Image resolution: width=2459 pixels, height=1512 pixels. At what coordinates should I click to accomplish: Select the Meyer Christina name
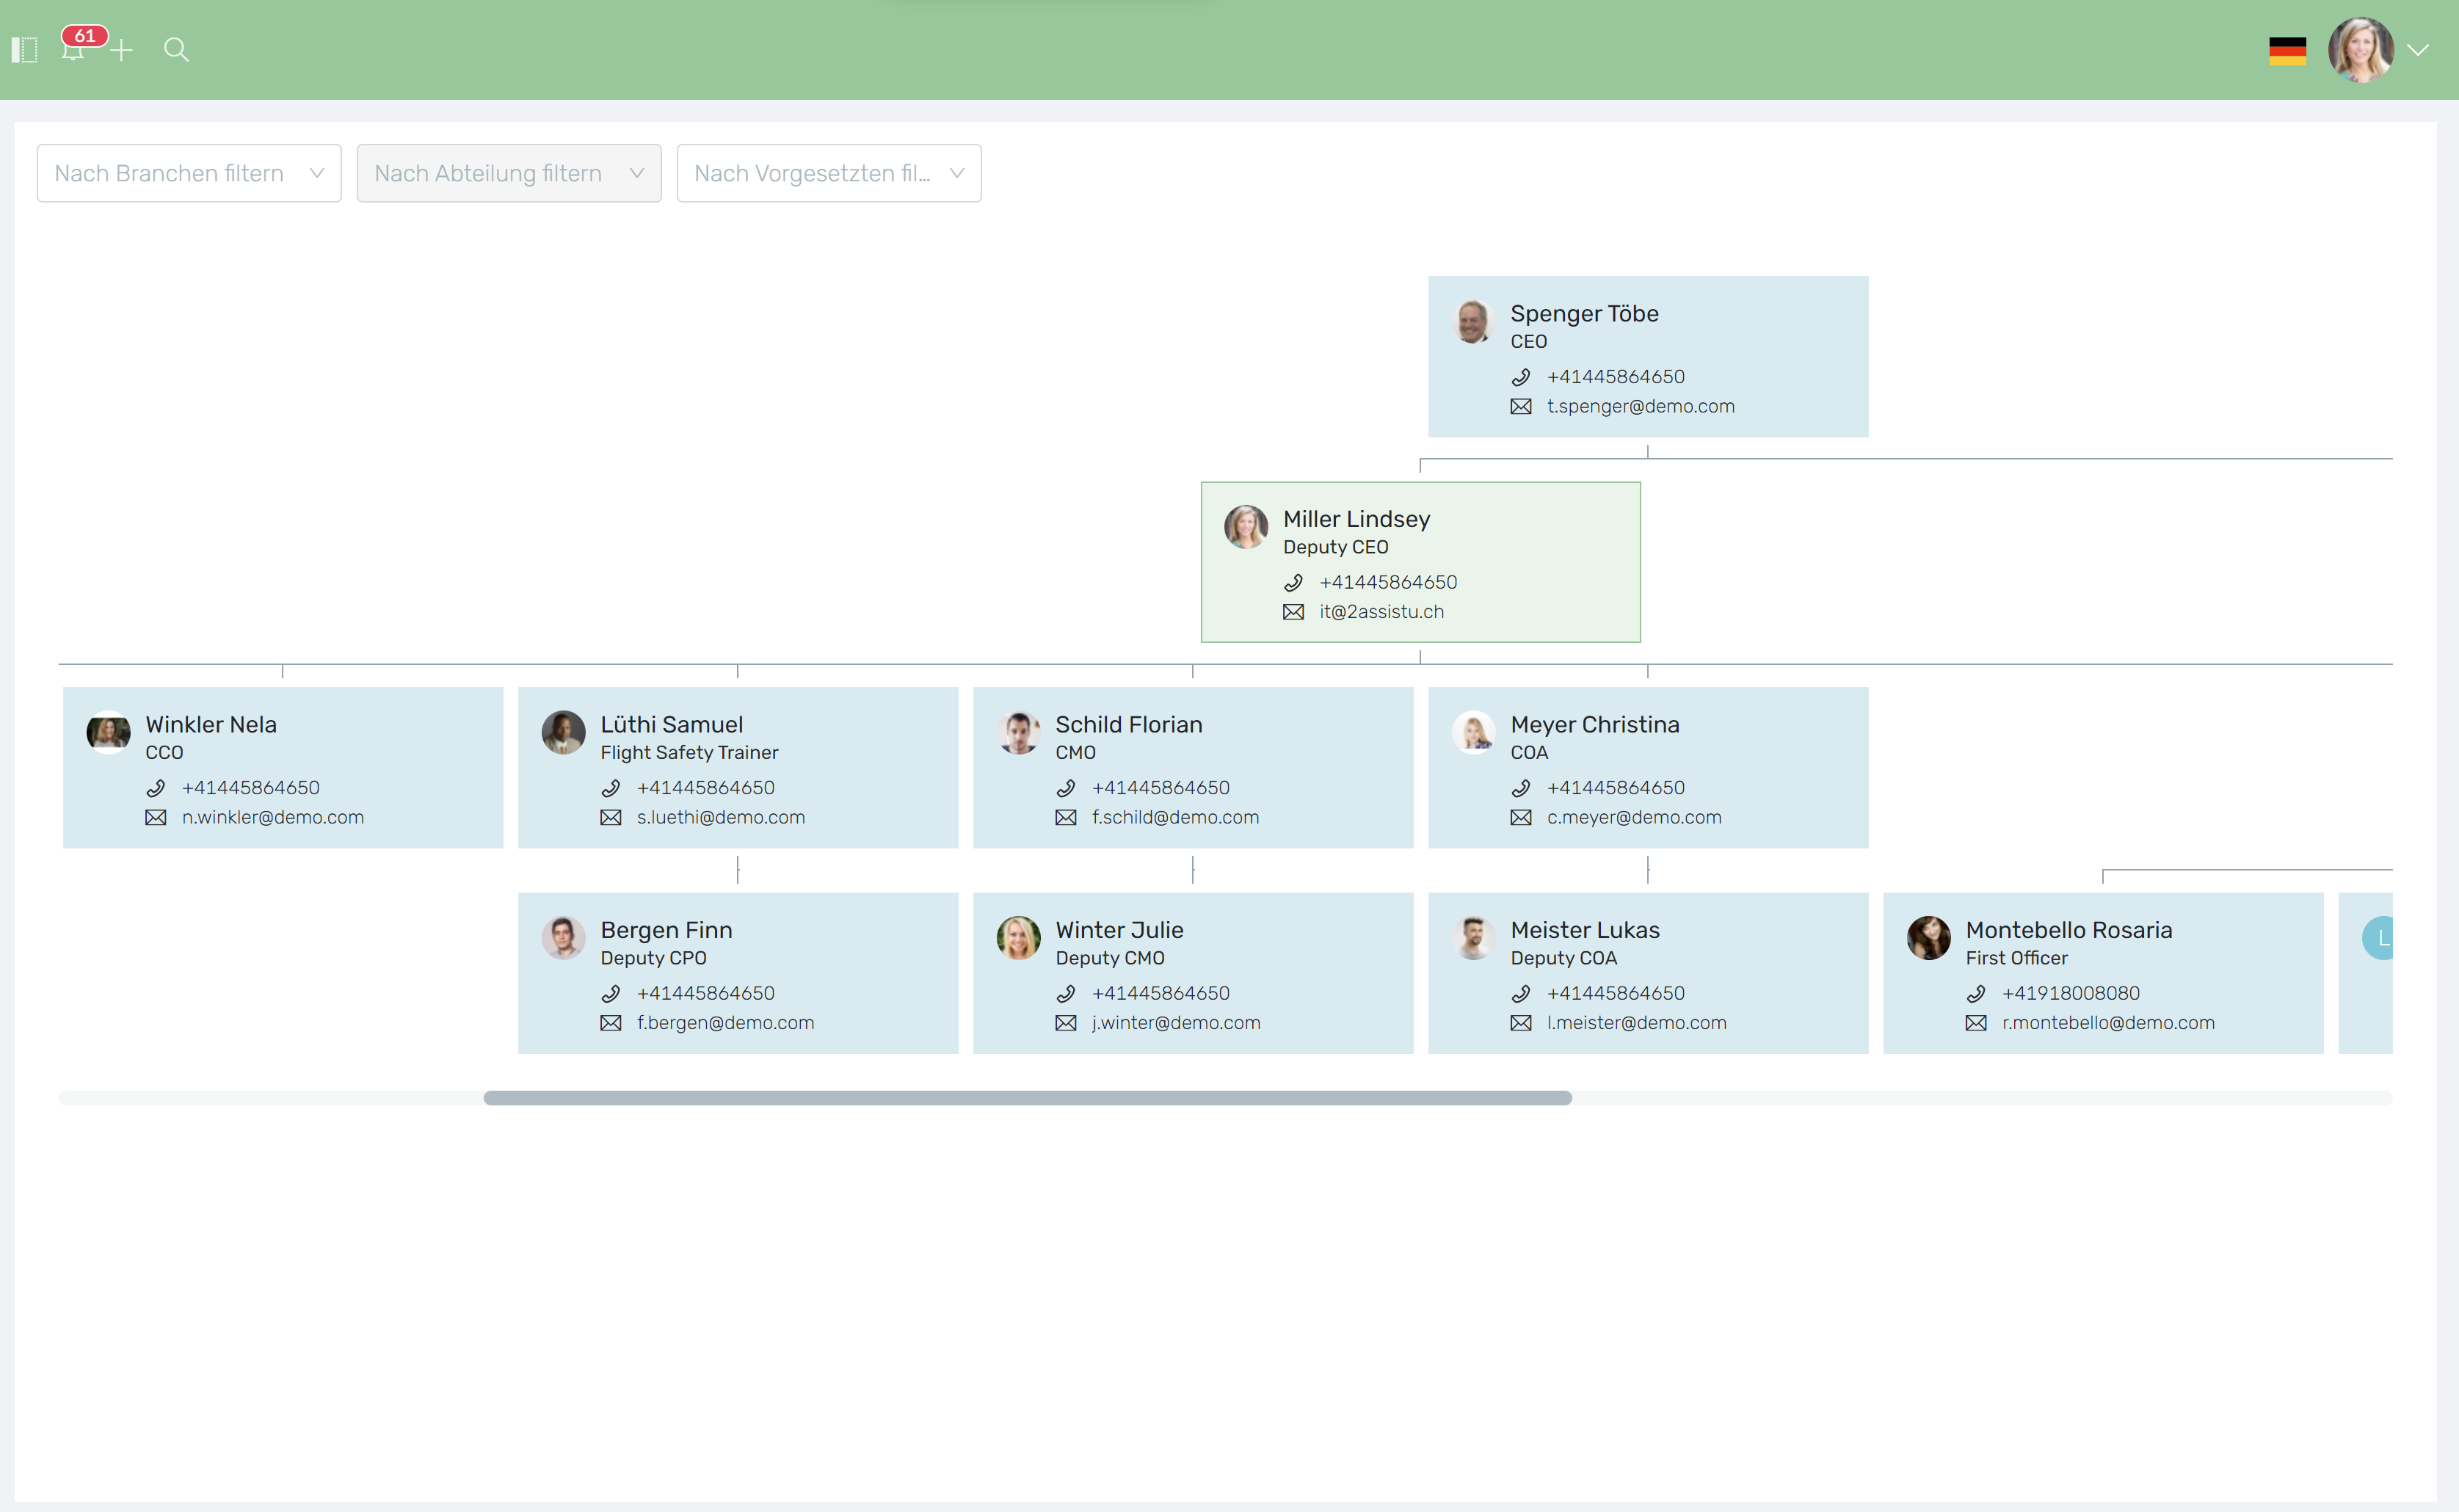[x=1594, y=725]
